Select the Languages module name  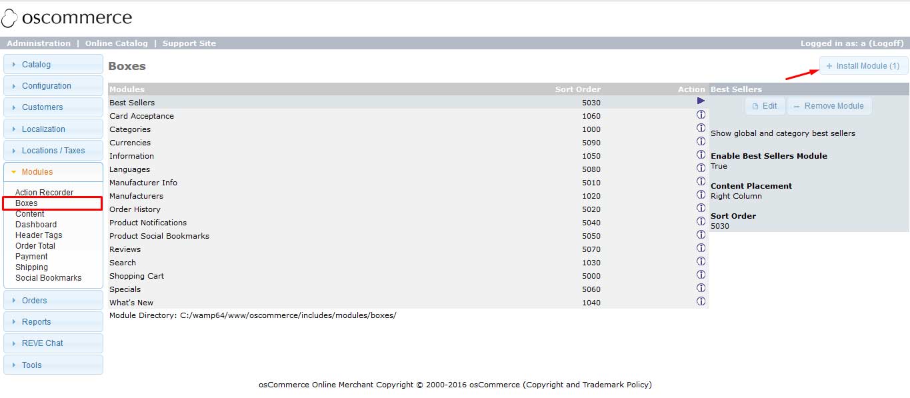click(x=129, y=169)
